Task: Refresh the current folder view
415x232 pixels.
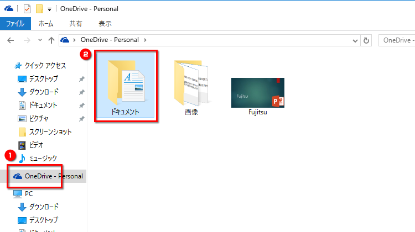Action: [x=366, y=41]
